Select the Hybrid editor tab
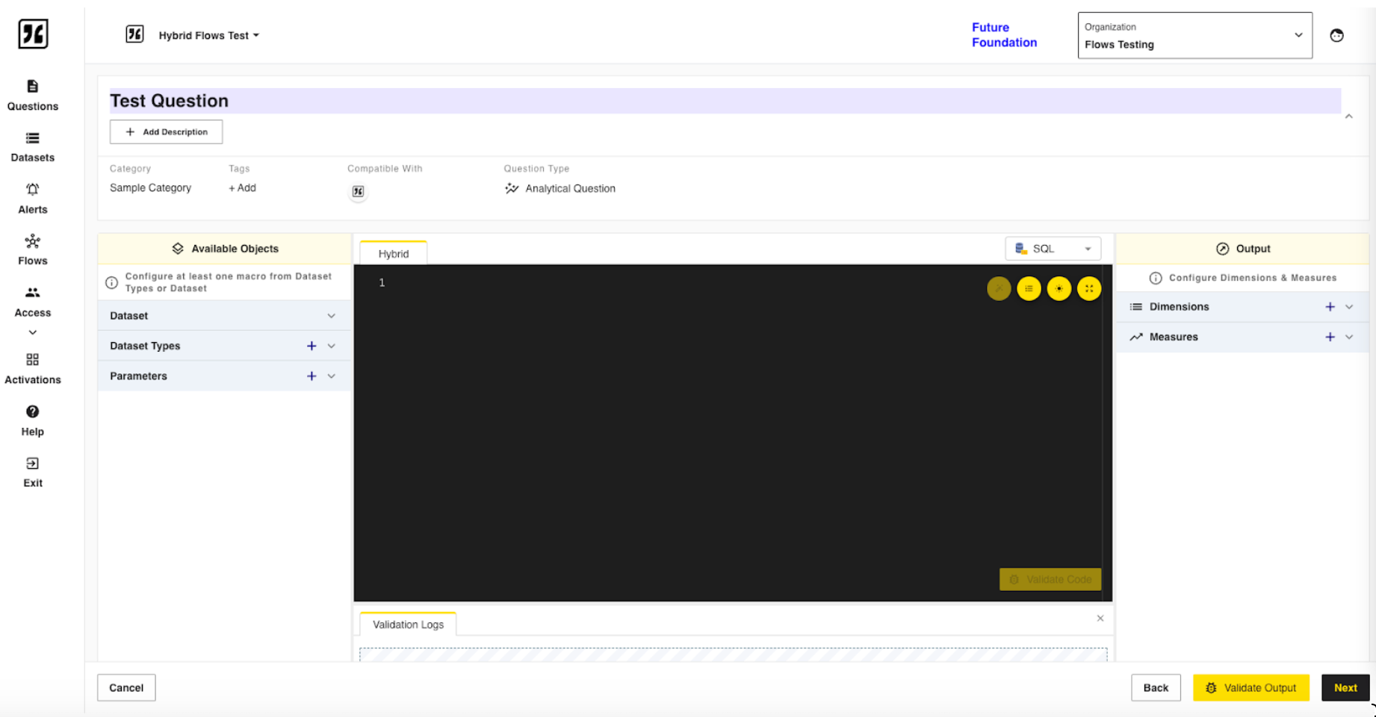The image size is (1376, 717). 394,253
